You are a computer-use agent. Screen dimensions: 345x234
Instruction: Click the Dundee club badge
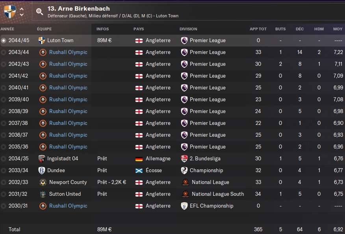pyautogui.click(x=42, y=171)
